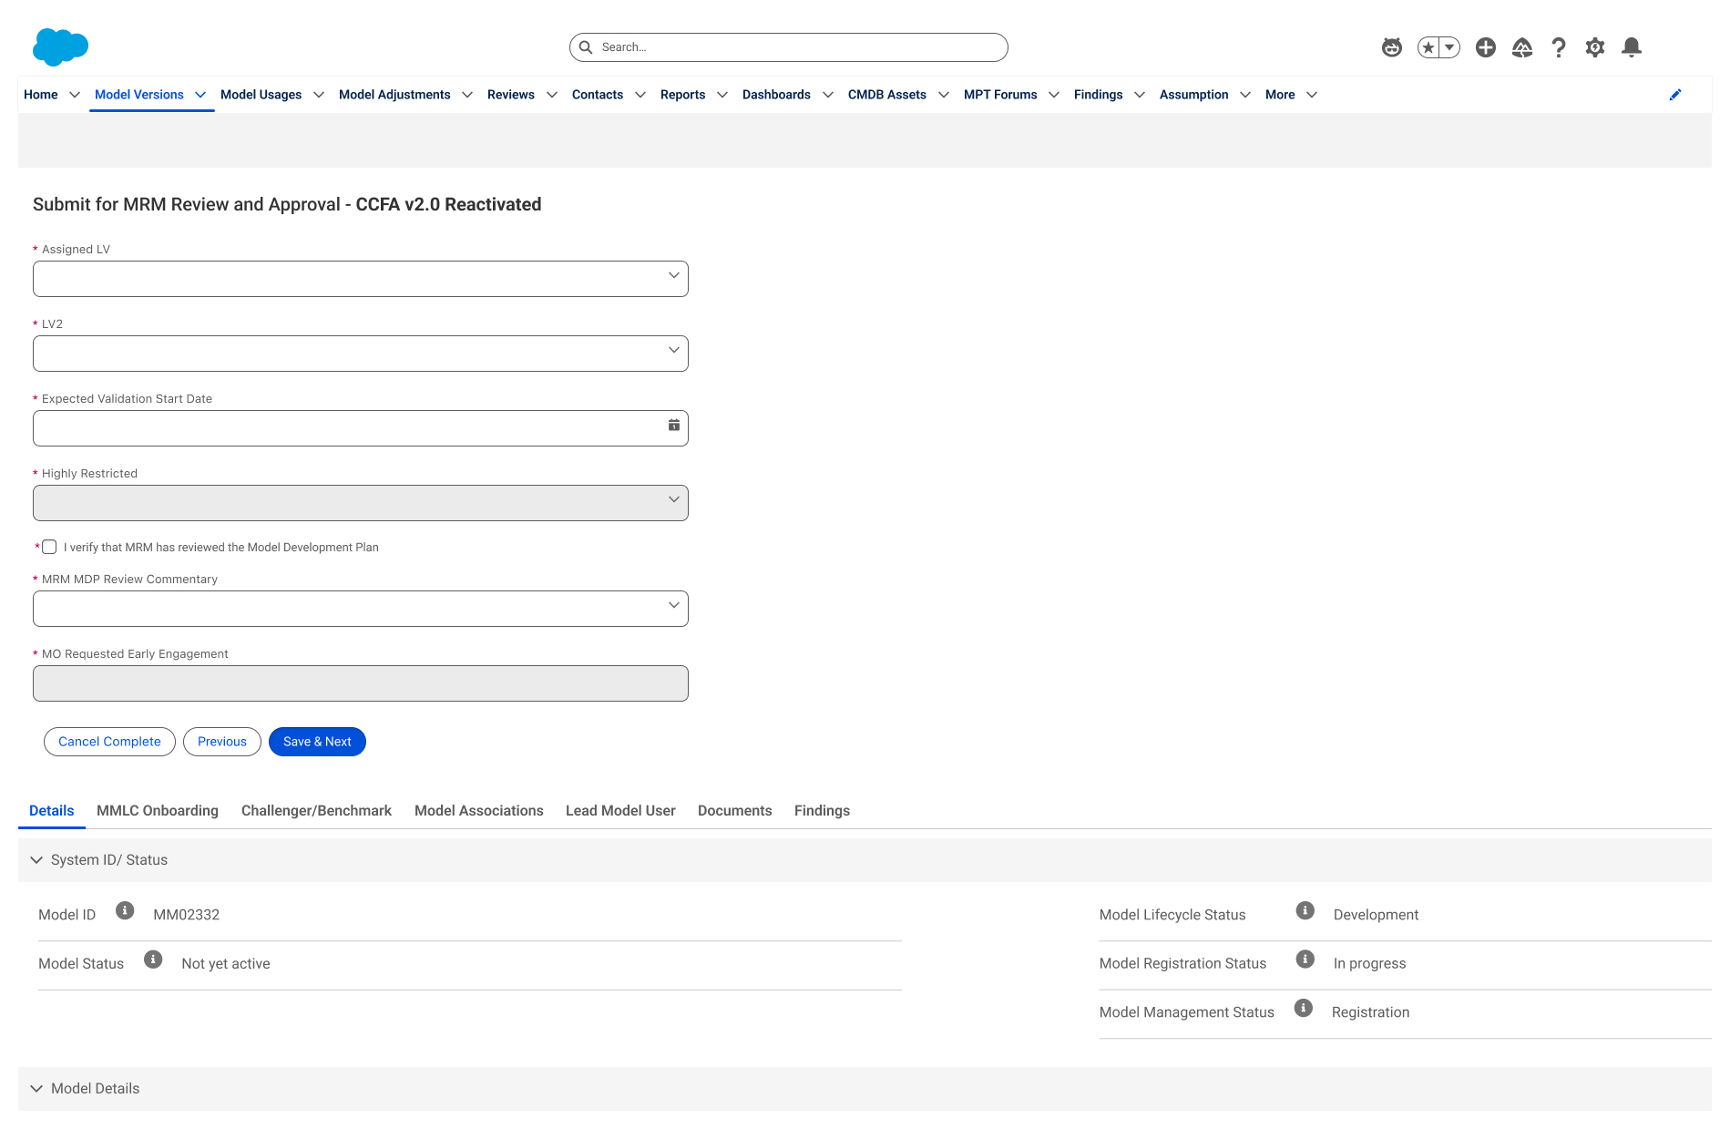
Task: Expand the More navigation menu chevron
Action: (x=1312, y=95)
